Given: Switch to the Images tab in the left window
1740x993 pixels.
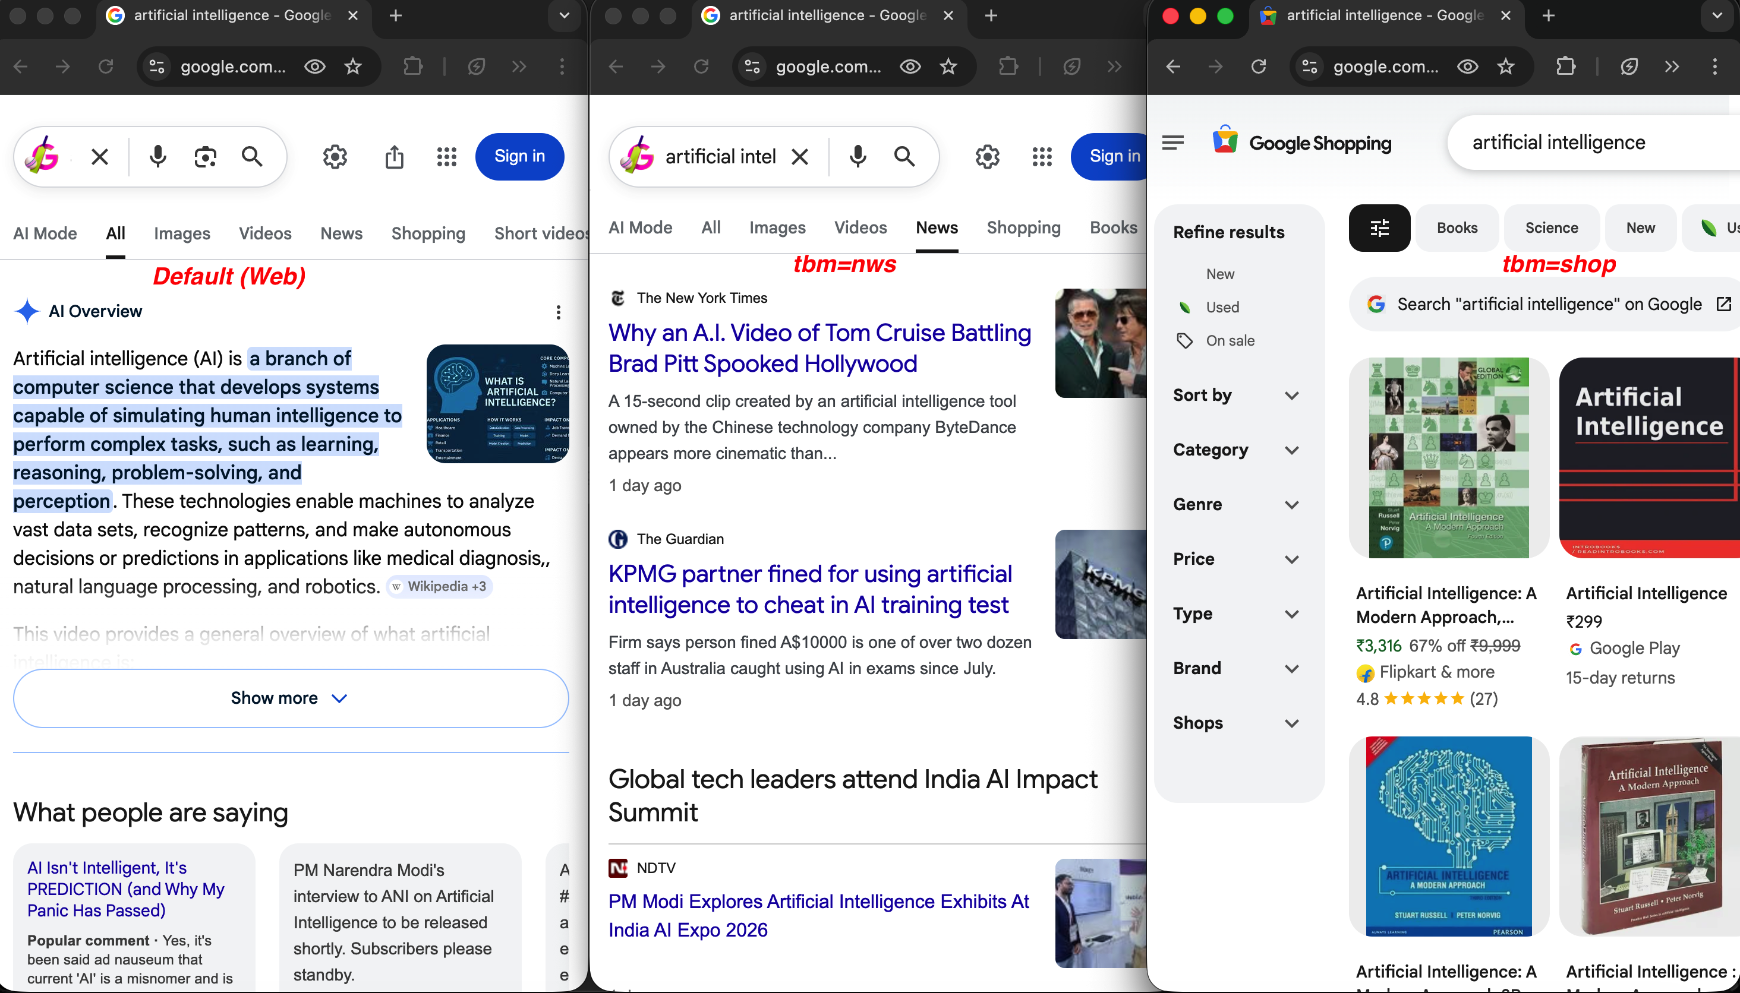Looking at the screenshot, I should [x=181, y=233].
